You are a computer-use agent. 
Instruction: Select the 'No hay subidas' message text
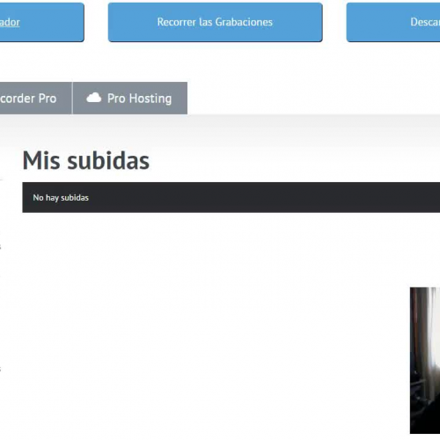(61, 198)
